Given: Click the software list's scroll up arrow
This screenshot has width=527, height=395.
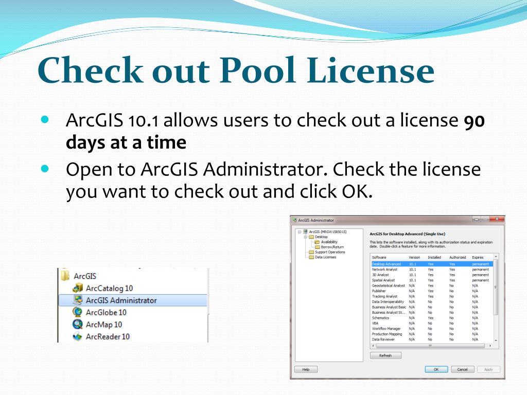Looking at the screenshot, I should (x=496, y=257).
